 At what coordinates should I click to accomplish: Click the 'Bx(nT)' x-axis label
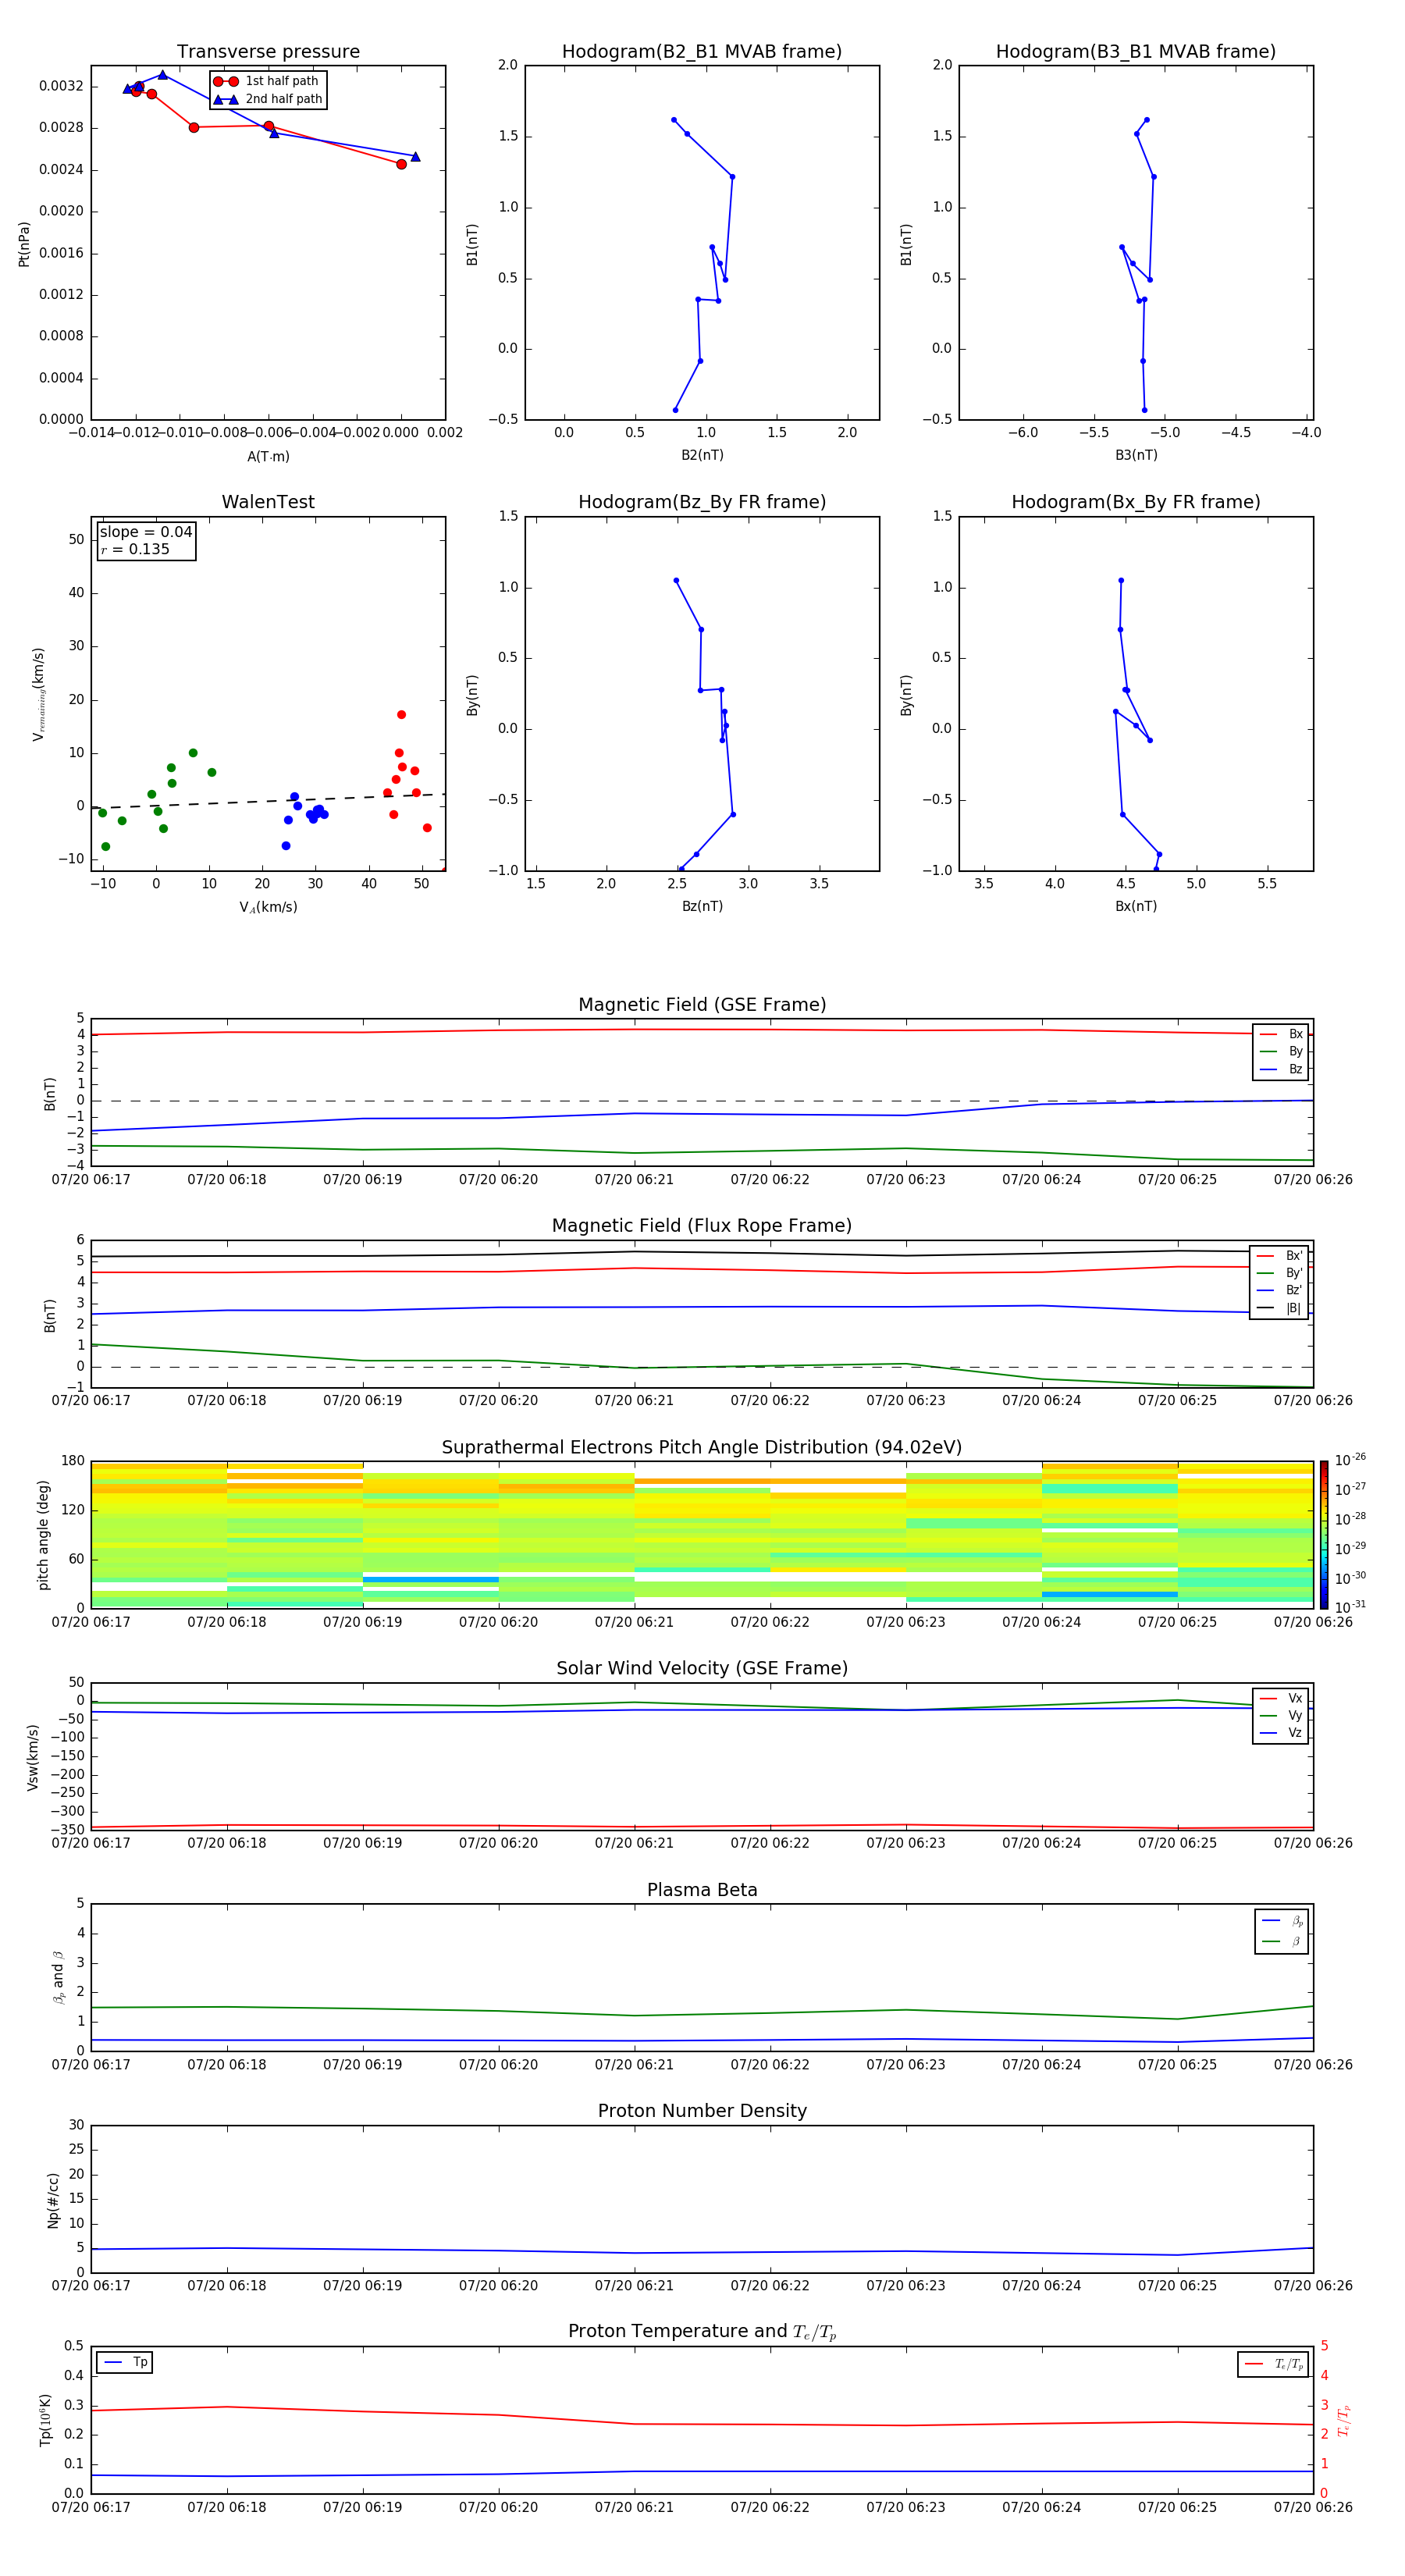tap(1136, 906)
